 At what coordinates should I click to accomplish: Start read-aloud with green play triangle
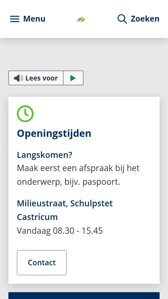tap(73, 78)
